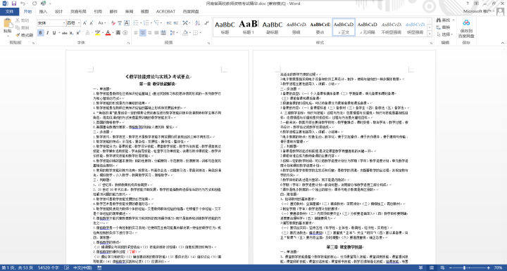Clear all formatting eraser icon

pyautogui.click(x=113, y=23)
